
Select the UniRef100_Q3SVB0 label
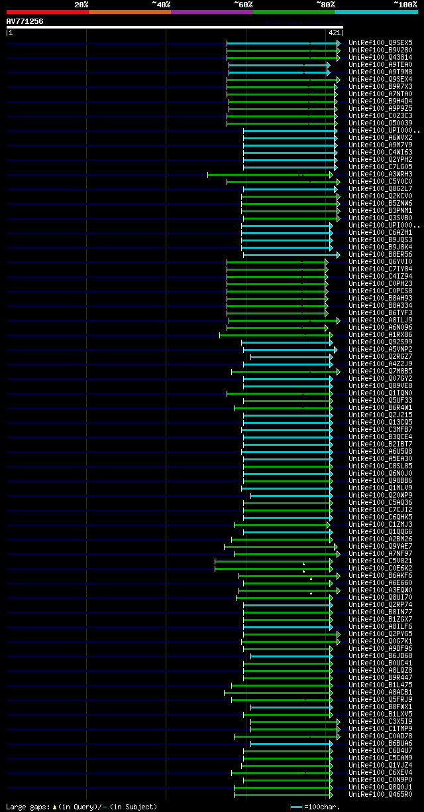click(x=380, y=218)
